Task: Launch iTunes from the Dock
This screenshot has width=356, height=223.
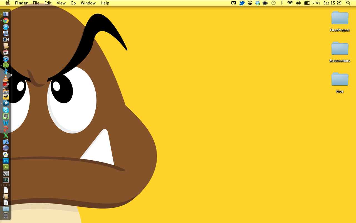Action: point(6,59)
